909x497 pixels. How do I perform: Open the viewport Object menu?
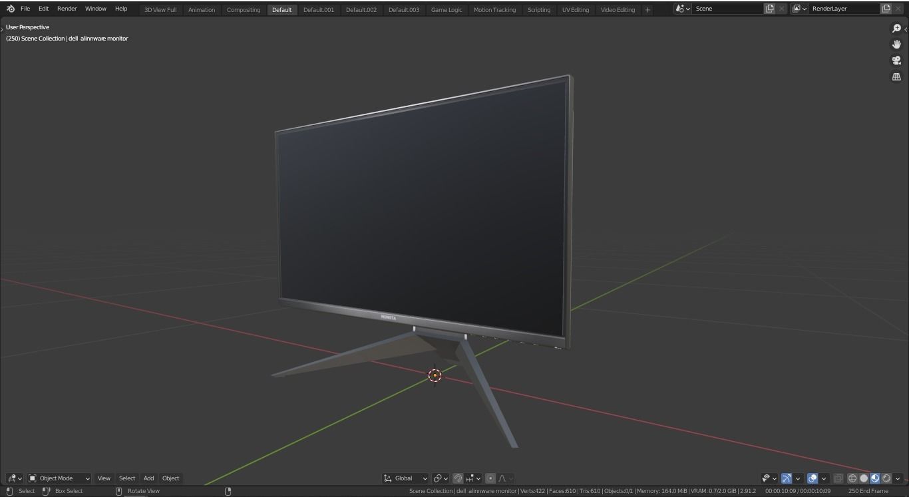pos(170,478)
